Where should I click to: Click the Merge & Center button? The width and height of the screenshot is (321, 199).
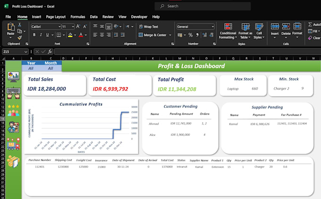point(152,35)
